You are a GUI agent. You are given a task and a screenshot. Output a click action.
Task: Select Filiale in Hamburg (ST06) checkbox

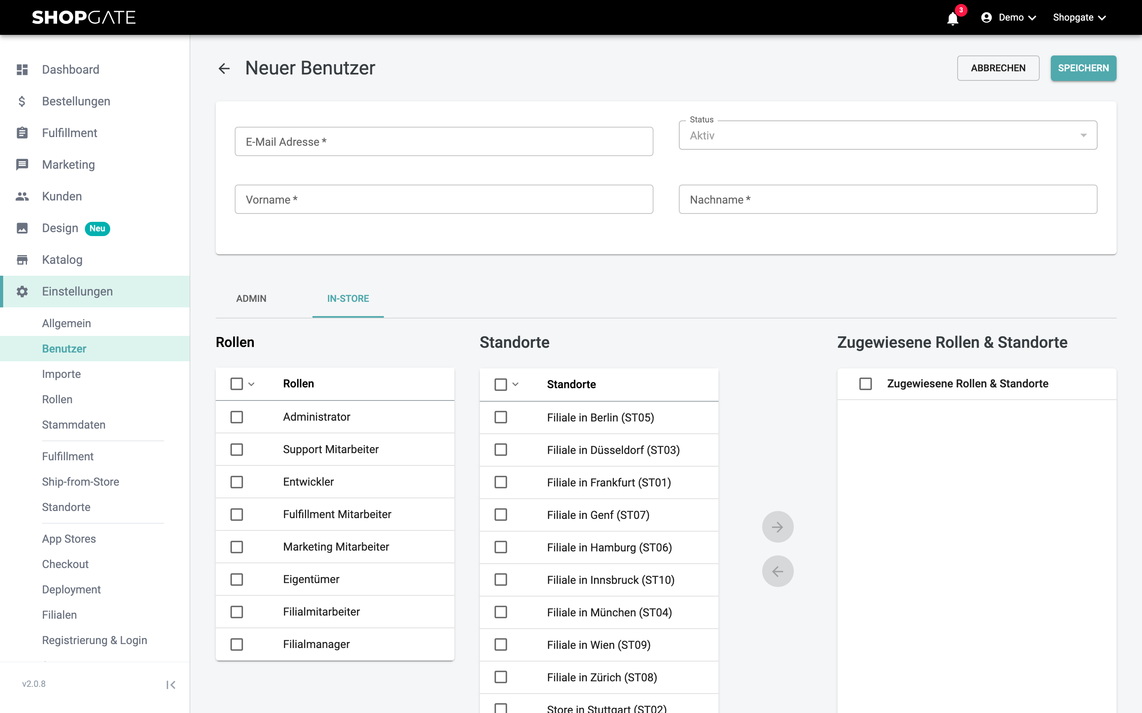click(501, 547)
